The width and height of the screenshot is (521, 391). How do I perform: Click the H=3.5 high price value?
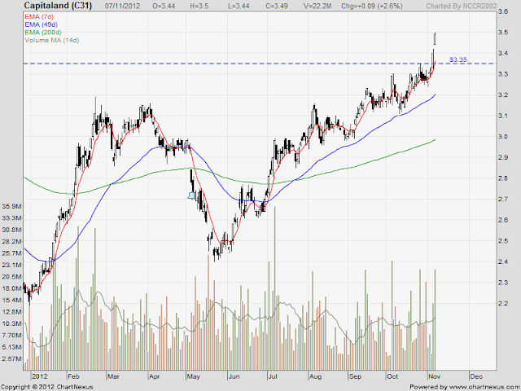click(x=199, y=6)
